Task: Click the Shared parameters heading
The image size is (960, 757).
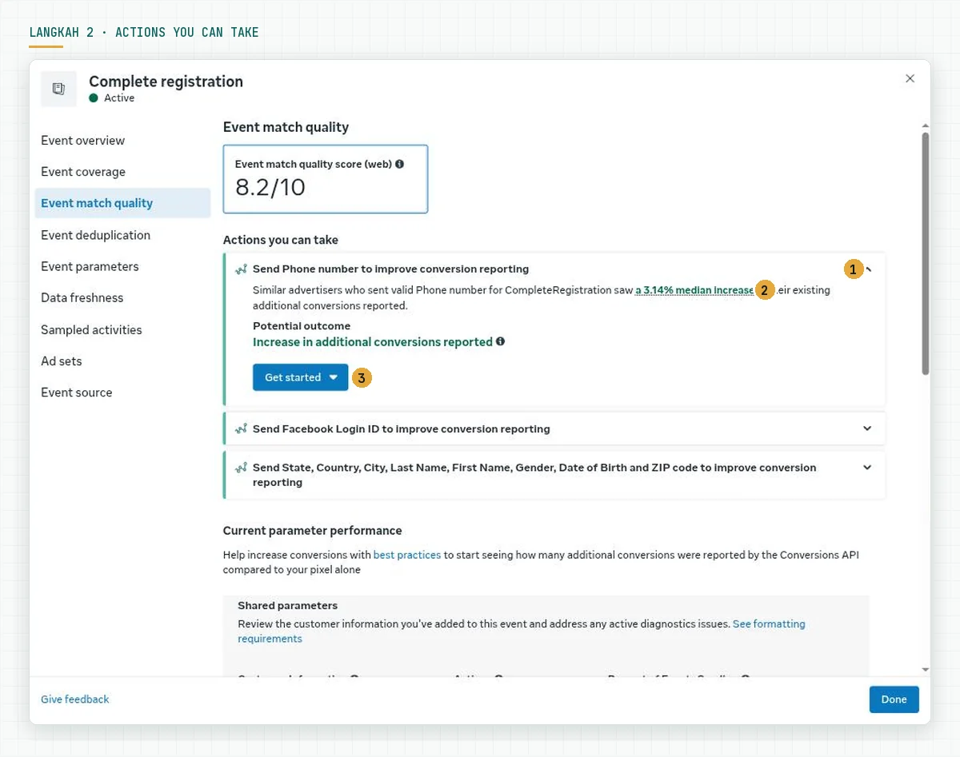Action: [288, 605]
